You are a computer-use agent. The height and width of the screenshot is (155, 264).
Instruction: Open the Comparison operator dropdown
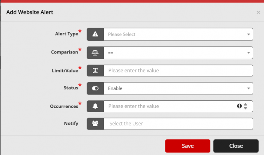coord(178,53)
